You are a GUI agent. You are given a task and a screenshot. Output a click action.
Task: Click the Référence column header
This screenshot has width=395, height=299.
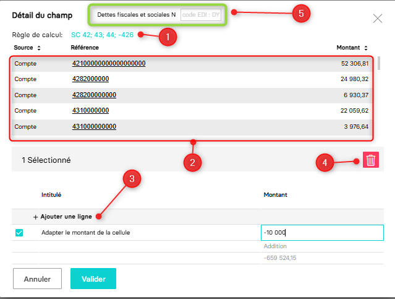point(85,48)
